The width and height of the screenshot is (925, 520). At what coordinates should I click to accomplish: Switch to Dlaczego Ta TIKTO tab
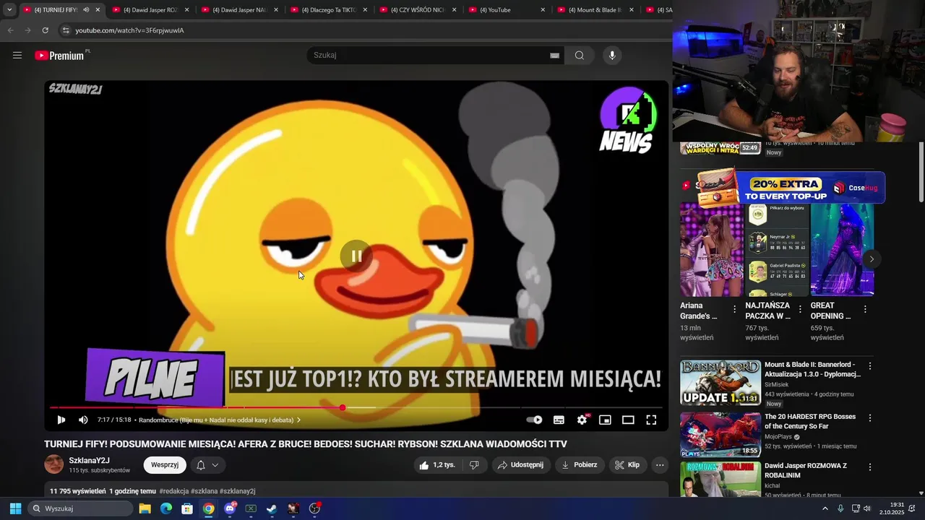(329, 10)
